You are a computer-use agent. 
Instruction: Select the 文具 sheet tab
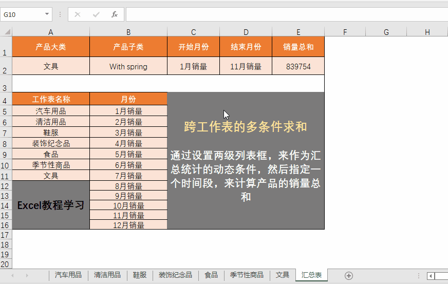click(283, 275)
